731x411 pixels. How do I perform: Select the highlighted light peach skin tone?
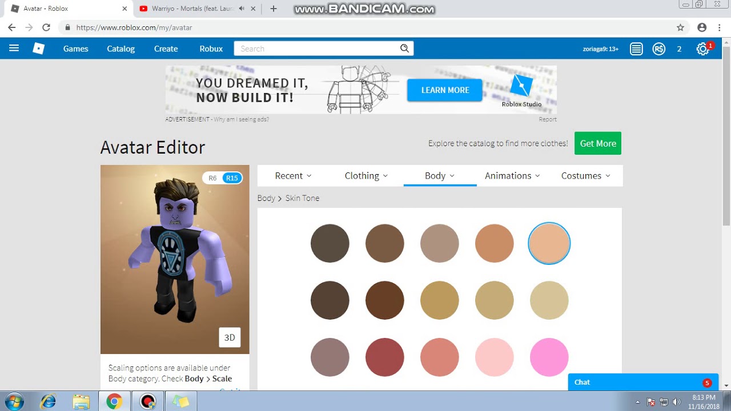[x=549, y=243]
